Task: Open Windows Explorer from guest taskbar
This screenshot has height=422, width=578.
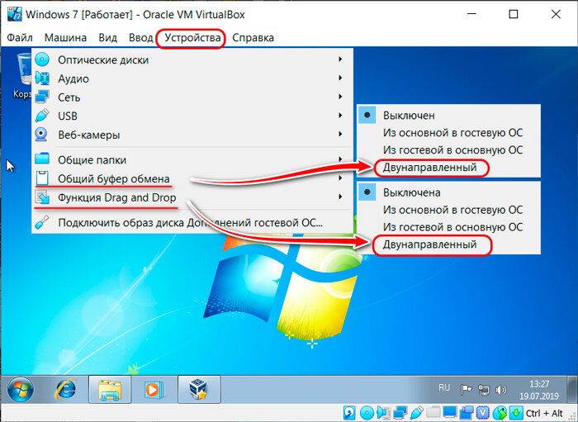Action: [110, 390]
